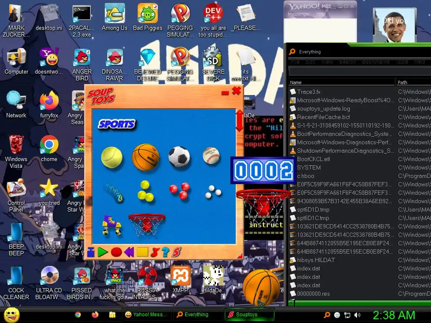Pick the yellow tennis ball toy

[x=112, y=157]
